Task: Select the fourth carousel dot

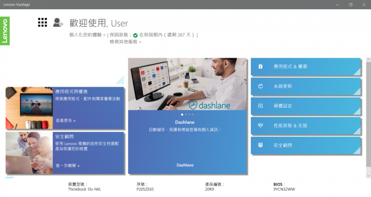Action: tap(193, 114)
